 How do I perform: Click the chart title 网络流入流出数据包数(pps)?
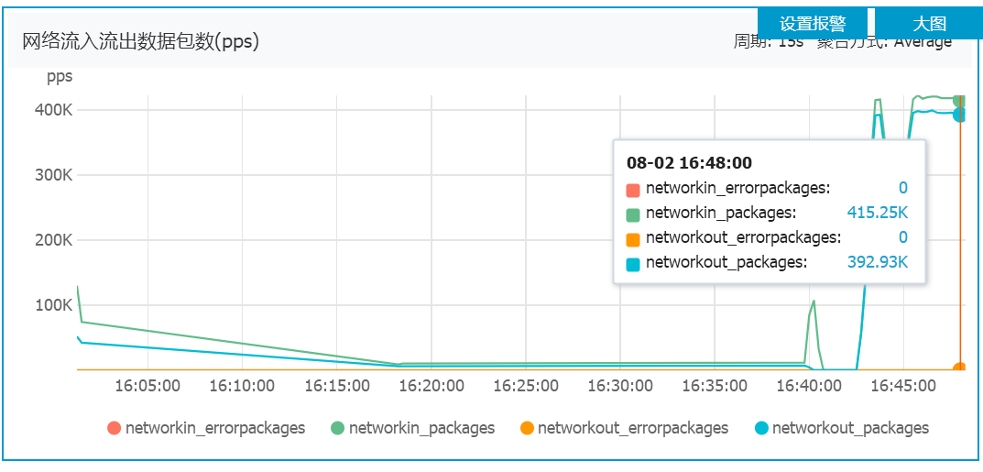click(x=140, y=43)
